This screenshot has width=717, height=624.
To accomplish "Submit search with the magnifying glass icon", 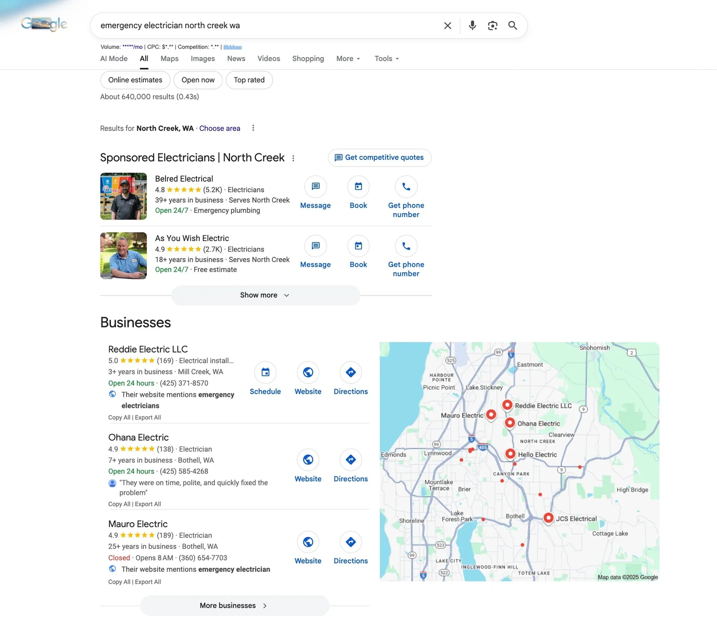I will [512, 25].
